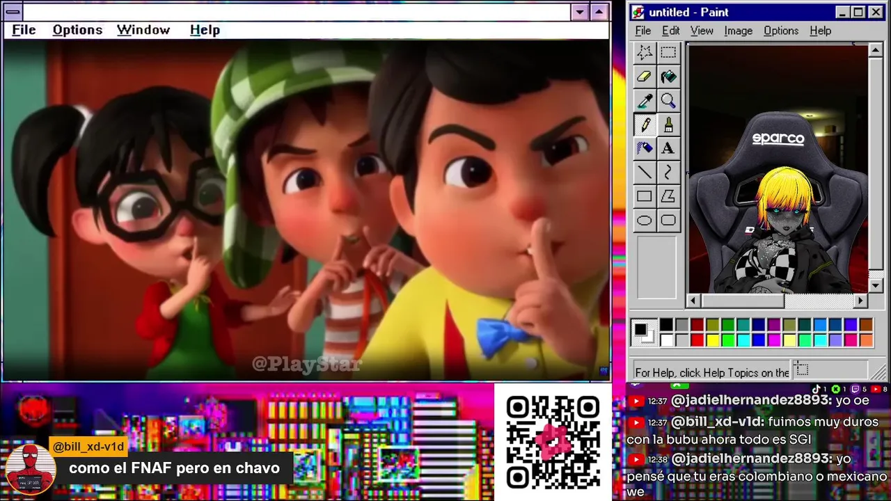This screenshot has width=891, height=501.
Task: Select the lime green palette swatch
Action: (x=728, y=340)
